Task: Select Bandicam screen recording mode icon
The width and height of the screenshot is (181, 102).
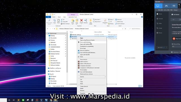Action: coord(158,6)
